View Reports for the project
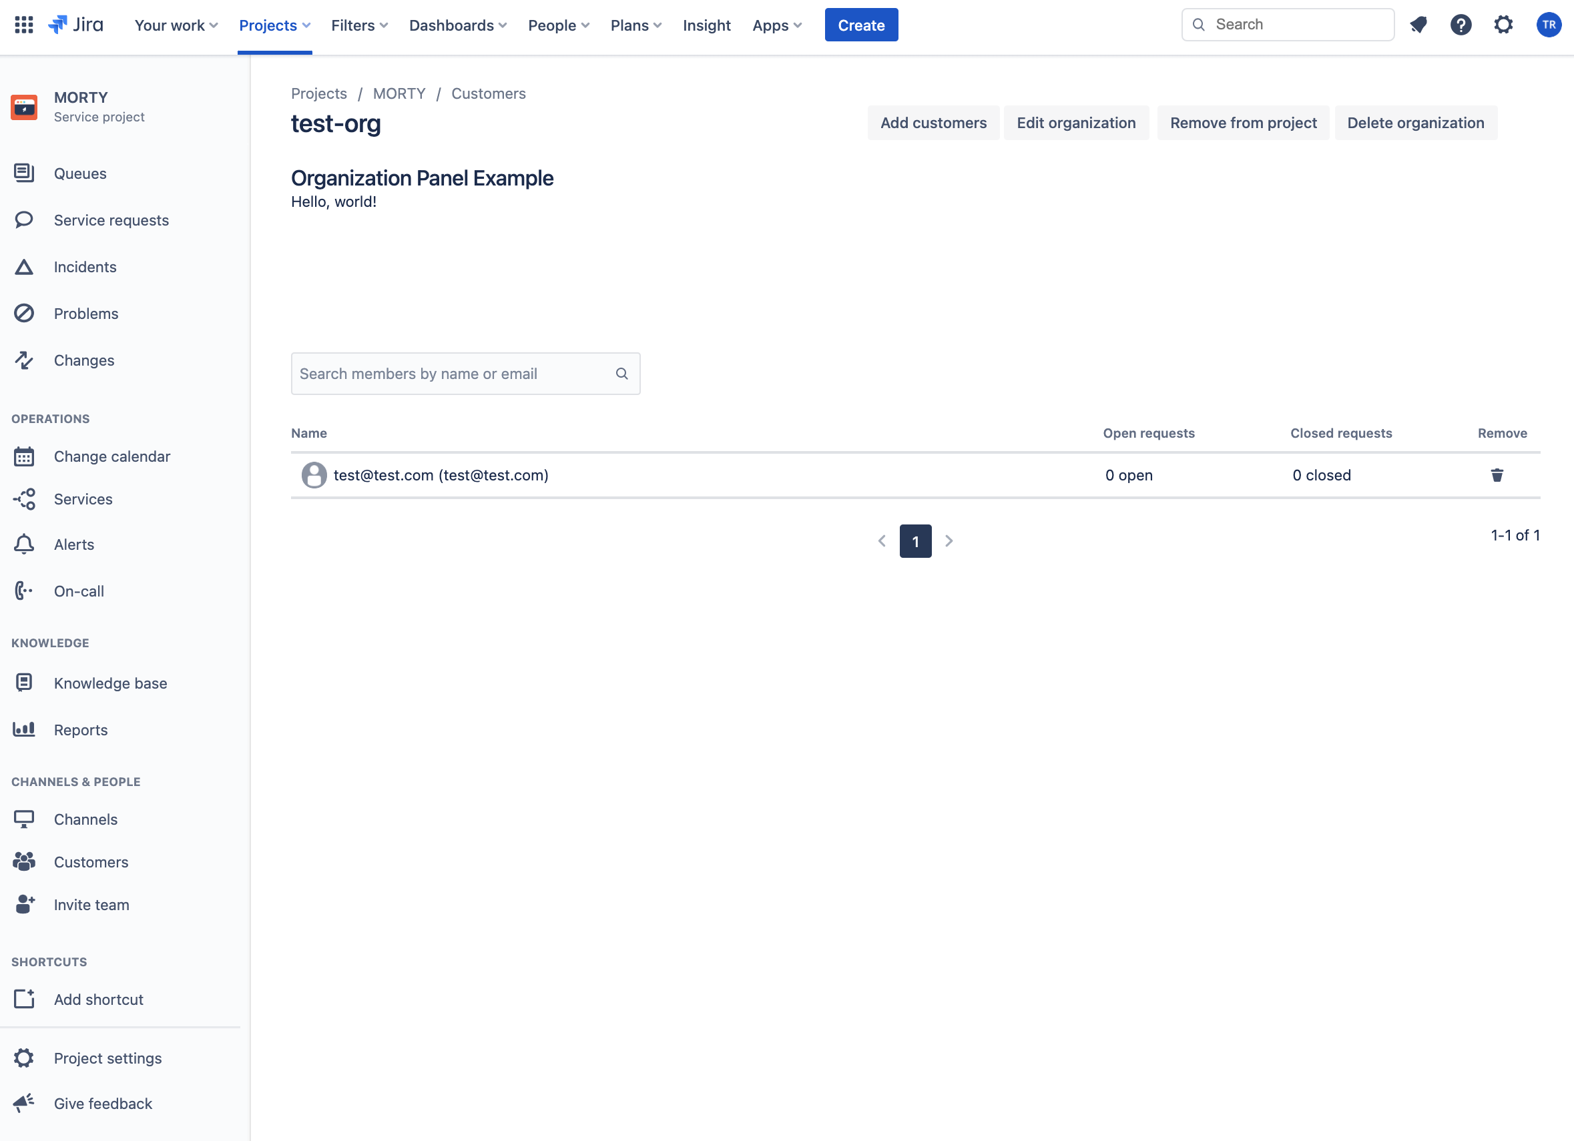This screenshot has height=1141, width=1574. click(x=81, y=730)
